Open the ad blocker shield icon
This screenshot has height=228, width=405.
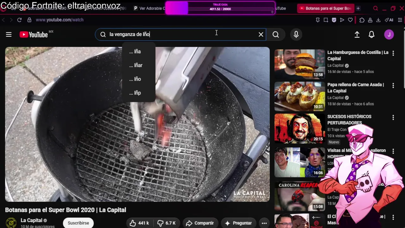(x=334, y=20)
